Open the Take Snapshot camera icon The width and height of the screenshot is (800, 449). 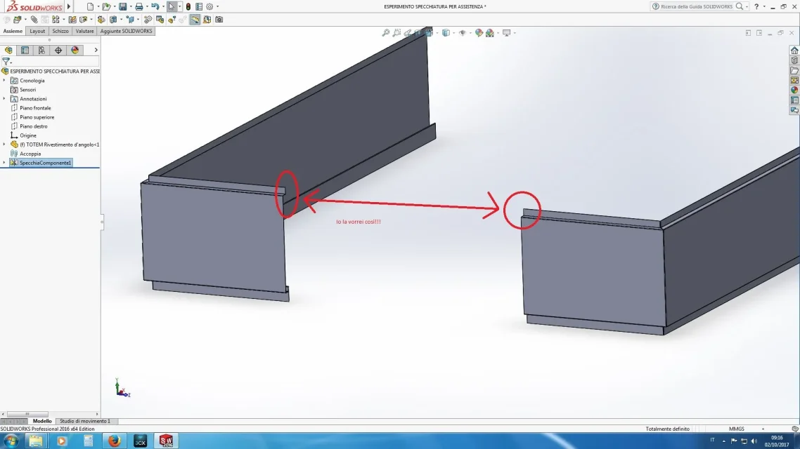[x=219, y=20]
